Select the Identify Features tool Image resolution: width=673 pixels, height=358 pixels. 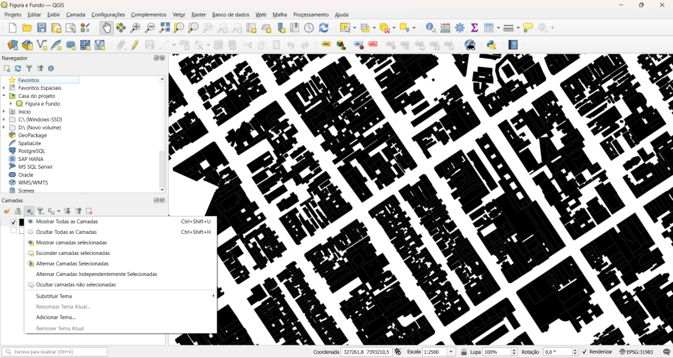[x=430, y=28]
